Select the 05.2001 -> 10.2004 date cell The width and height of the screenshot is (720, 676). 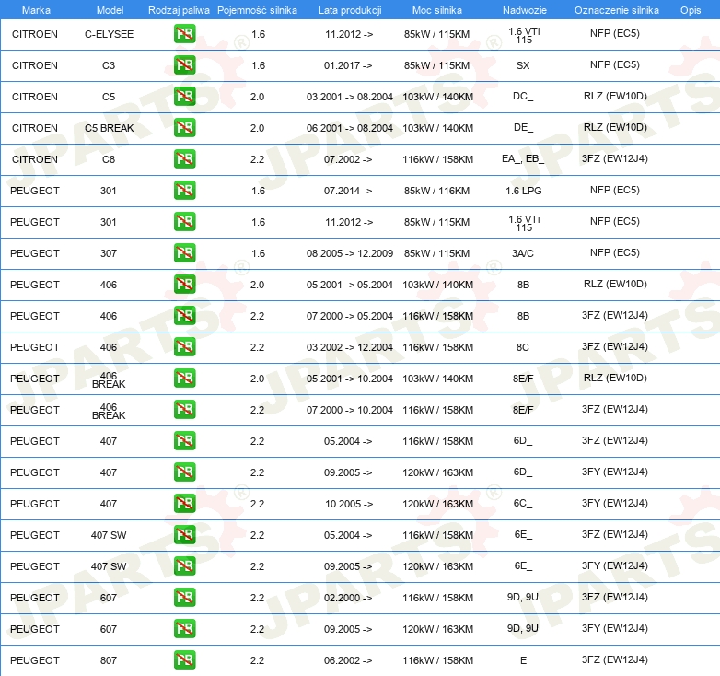click(x=350, y=379)
